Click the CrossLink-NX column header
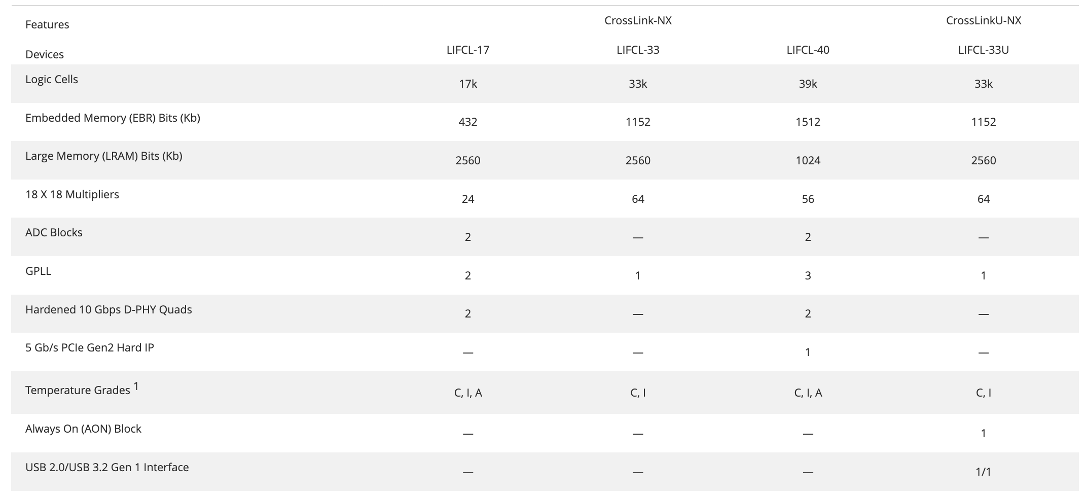 click(x=638, y=20)
